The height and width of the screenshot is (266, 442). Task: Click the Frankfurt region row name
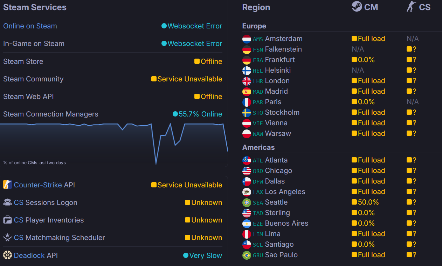(279, 60)
